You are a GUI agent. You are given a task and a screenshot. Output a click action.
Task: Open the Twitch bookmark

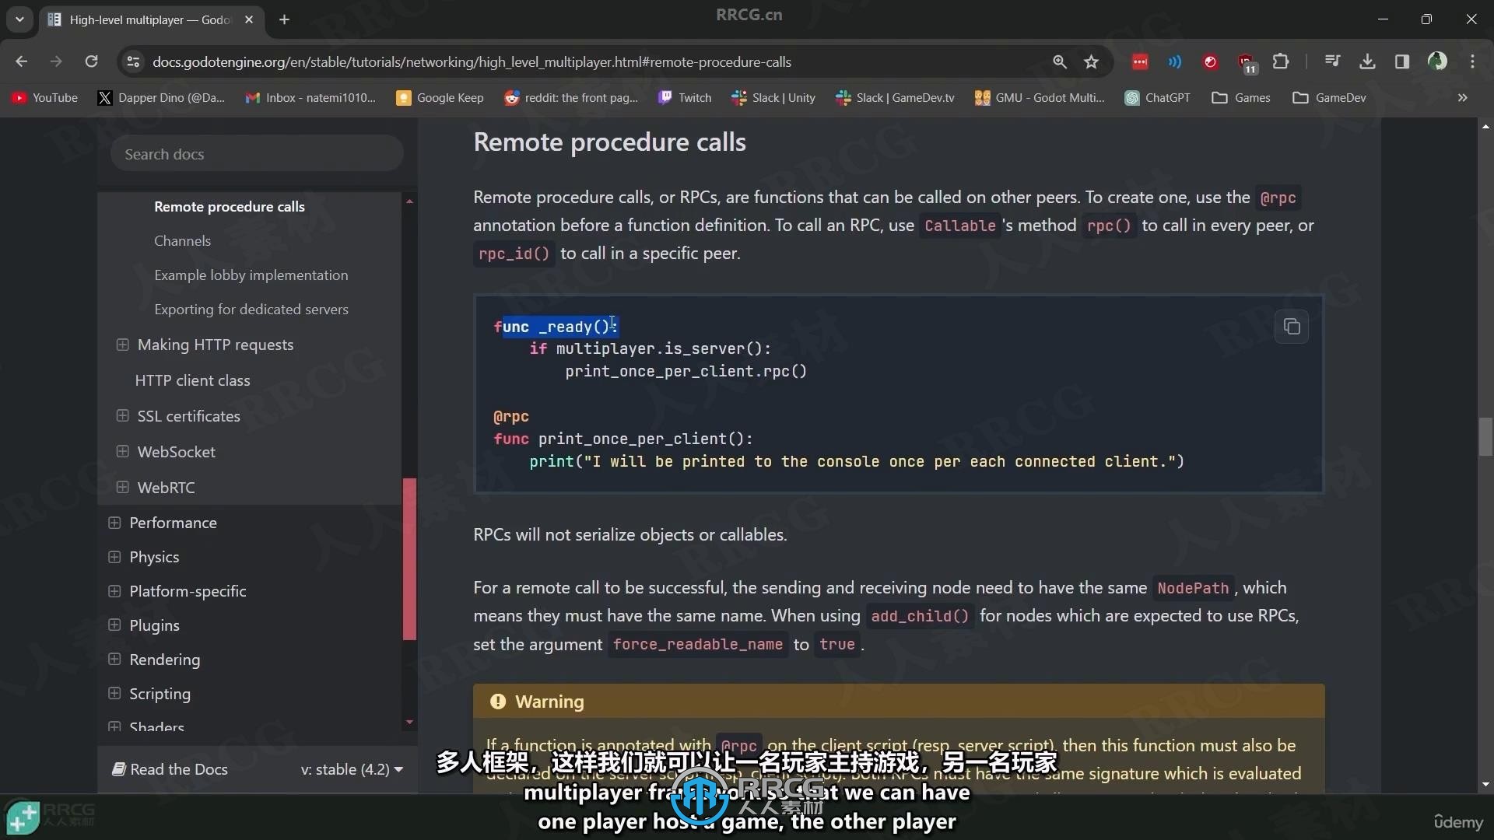click(x=685, y=97)
